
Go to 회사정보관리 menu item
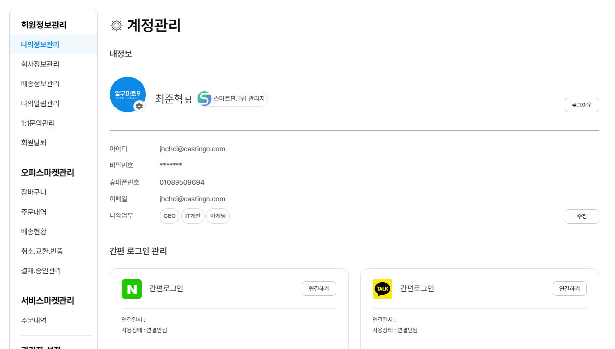40,64
